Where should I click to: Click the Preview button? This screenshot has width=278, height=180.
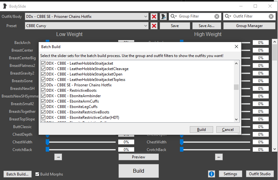click(138, 157)
